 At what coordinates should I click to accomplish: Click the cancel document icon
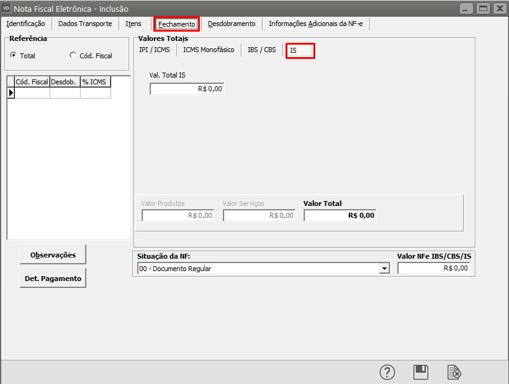pos(454,372)
